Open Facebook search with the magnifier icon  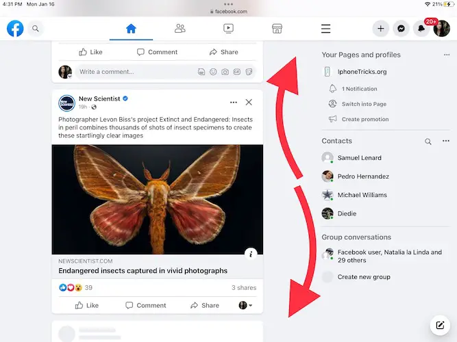[x=36, y=29]
